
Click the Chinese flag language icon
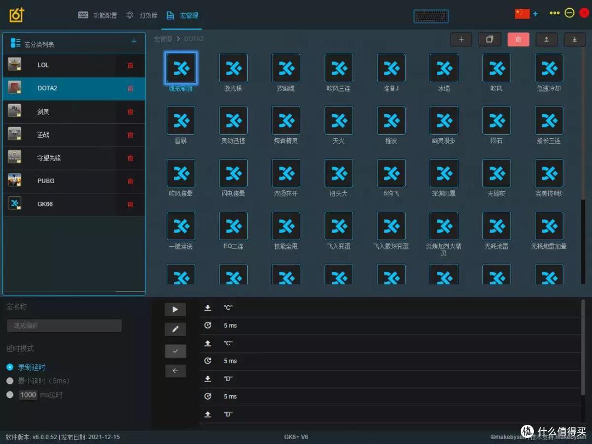(522, 14)
